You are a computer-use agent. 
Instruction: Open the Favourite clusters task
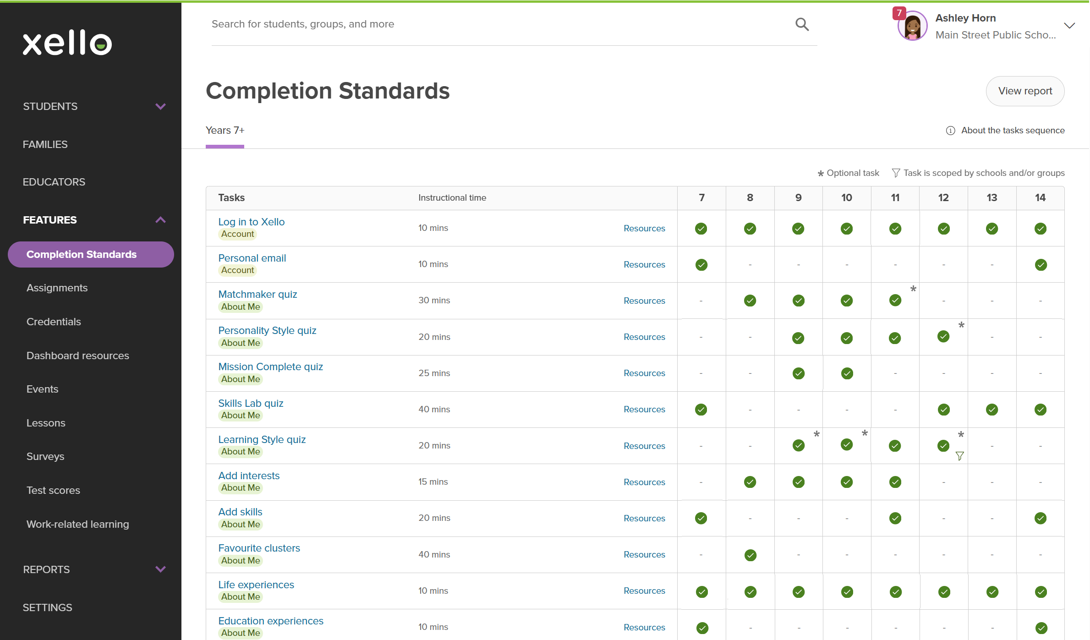(259, 548)
